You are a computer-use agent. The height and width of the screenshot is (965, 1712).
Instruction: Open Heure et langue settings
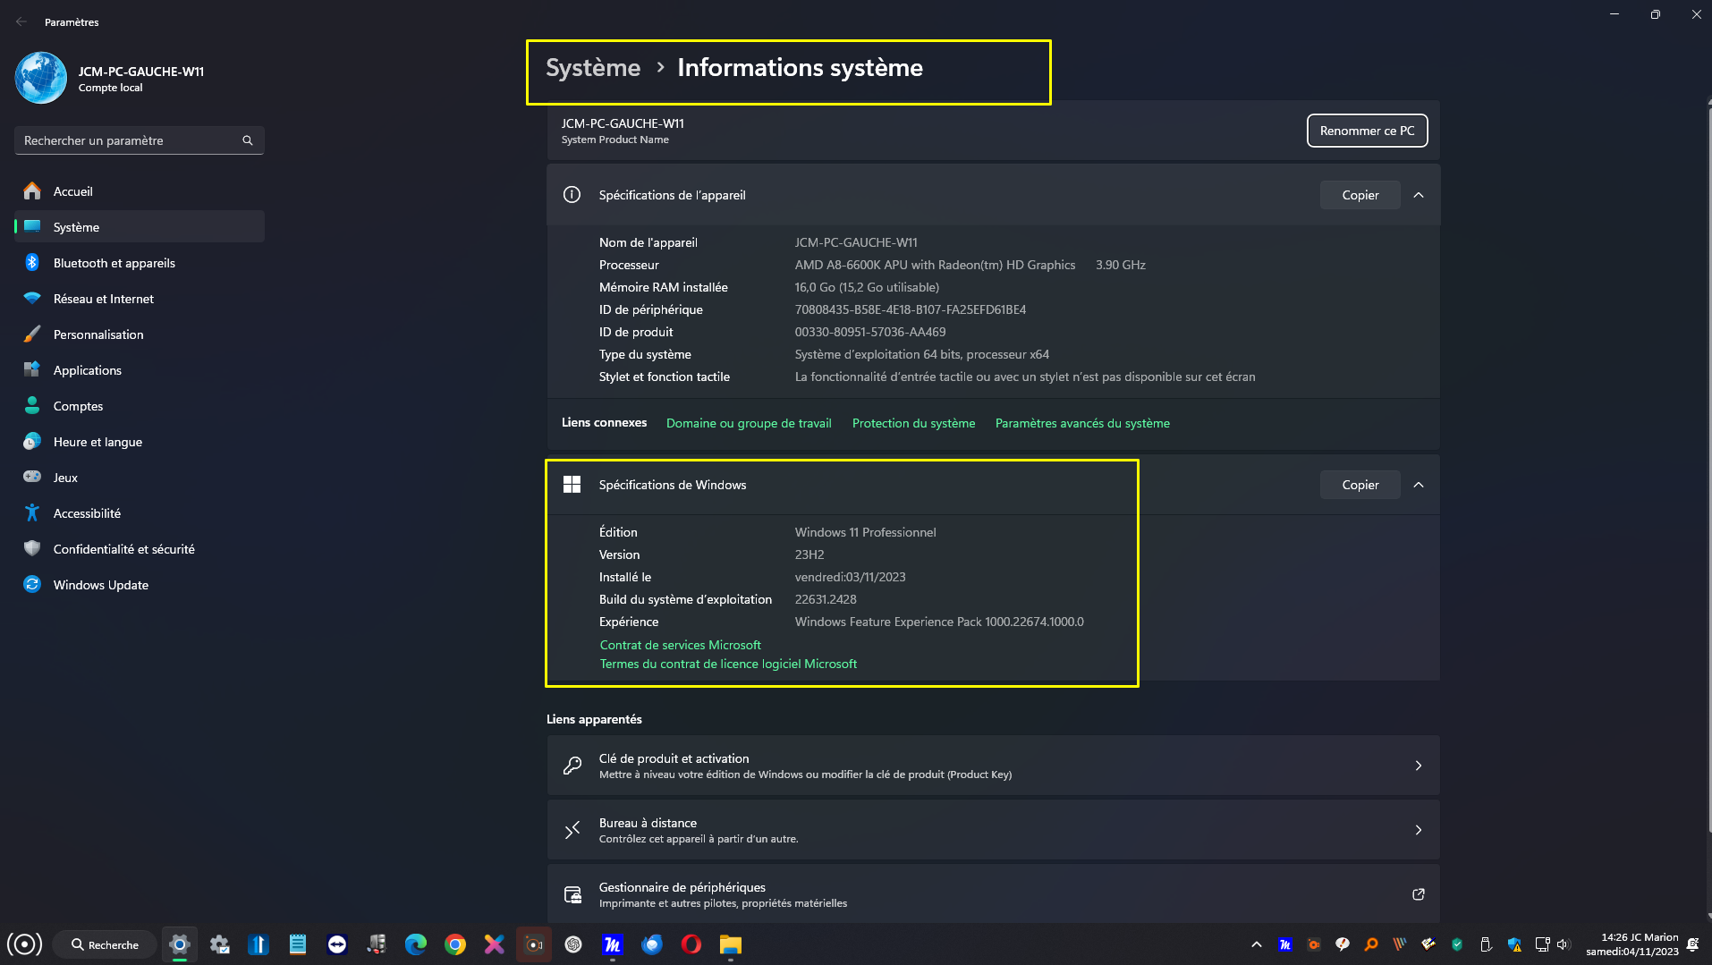point(140,442)
